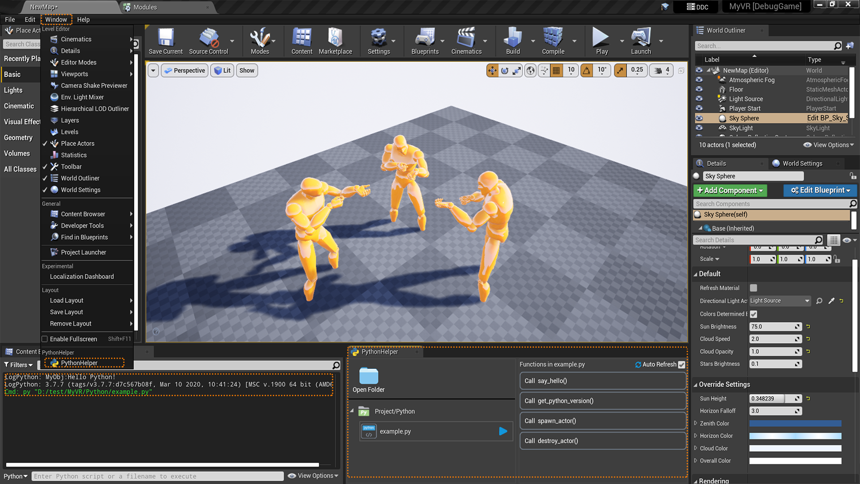This screenshot has height=484, width=860.
Task: Select Project Launcher in the Window menu
Action: click(83, 252)
